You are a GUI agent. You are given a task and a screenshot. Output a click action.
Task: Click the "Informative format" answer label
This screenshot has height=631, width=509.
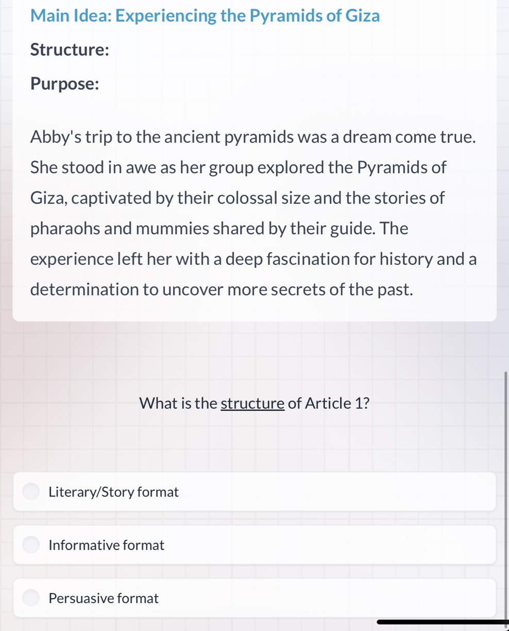pos(106,545)
